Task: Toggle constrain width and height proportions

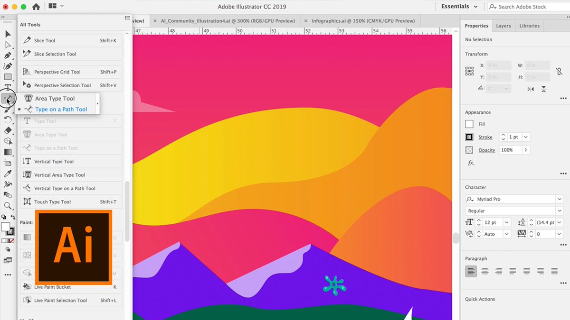Action: (x=559, y=71)
